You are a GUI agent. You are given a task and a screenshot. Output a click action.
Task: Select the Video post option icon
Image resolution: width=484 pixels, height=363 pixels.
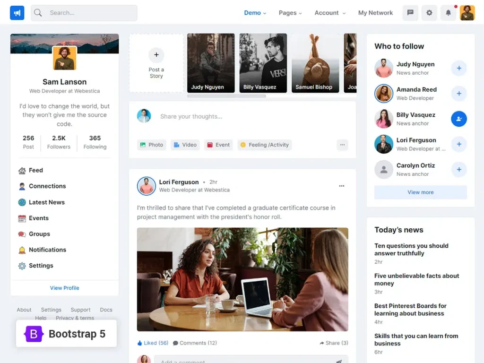185,145
